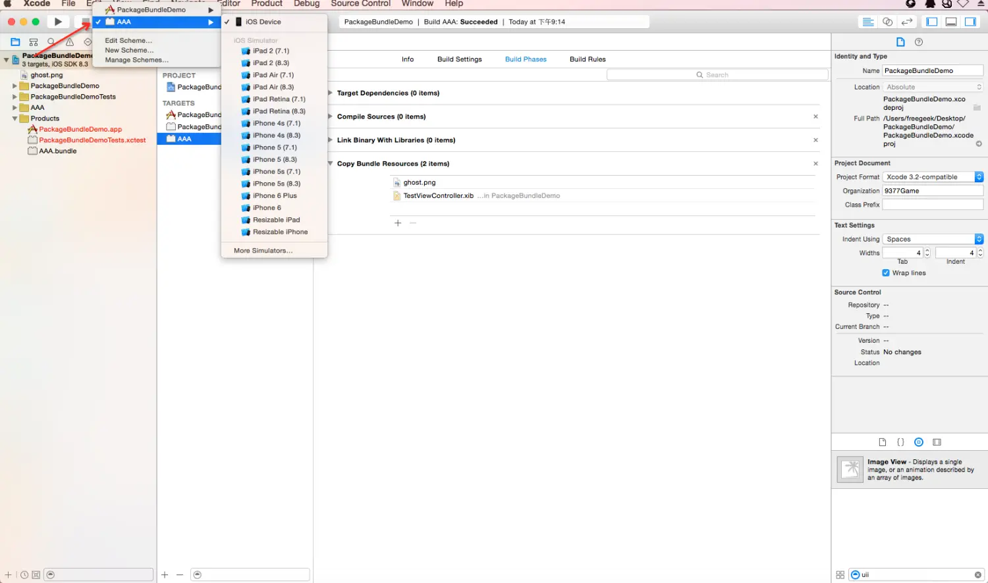Open the Project navigator folder icon
988x583 pixels.
pyautogui.click(x=15, y=41)
